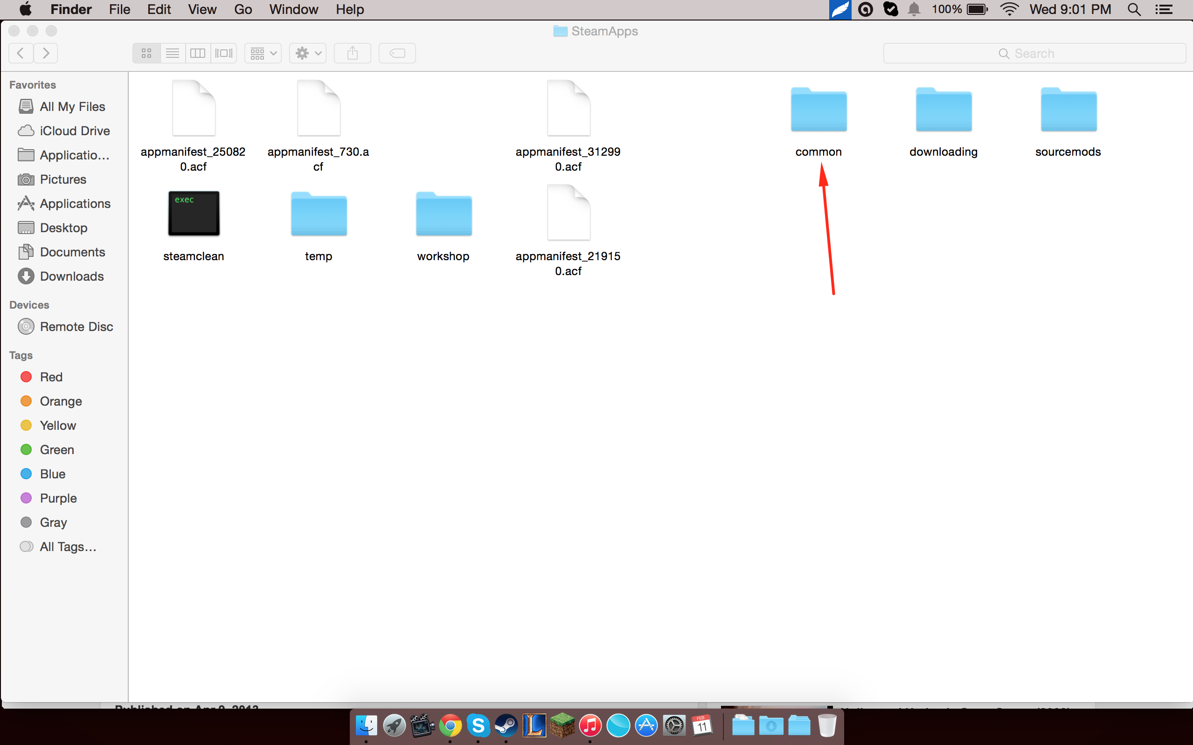Viewport: 1193px width, 745px height.
Task: Open the Go menu
Action: click(x=243, y=9)
